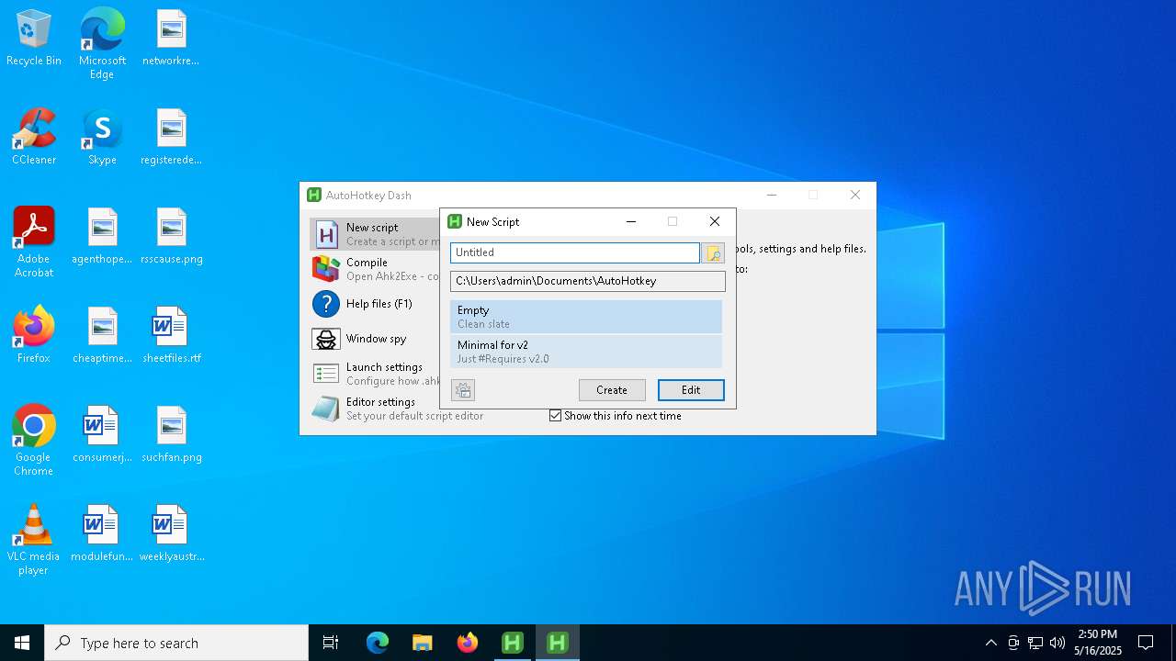
Task: Select the Adobe Acrobat desktop icon
Action: pyautogui.click(x=34, y=242)
